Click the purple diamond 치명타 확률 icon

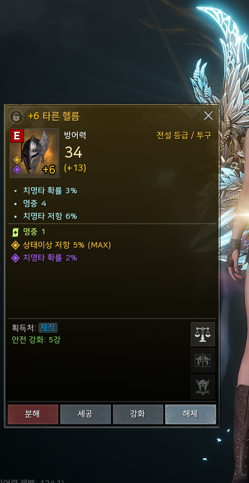[15, 258]
